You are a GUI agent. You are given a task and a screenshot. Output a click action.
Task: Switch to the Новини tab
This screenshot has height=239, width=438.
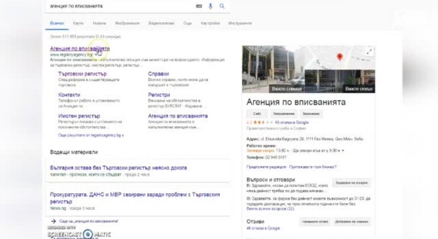tap(99, 23)
